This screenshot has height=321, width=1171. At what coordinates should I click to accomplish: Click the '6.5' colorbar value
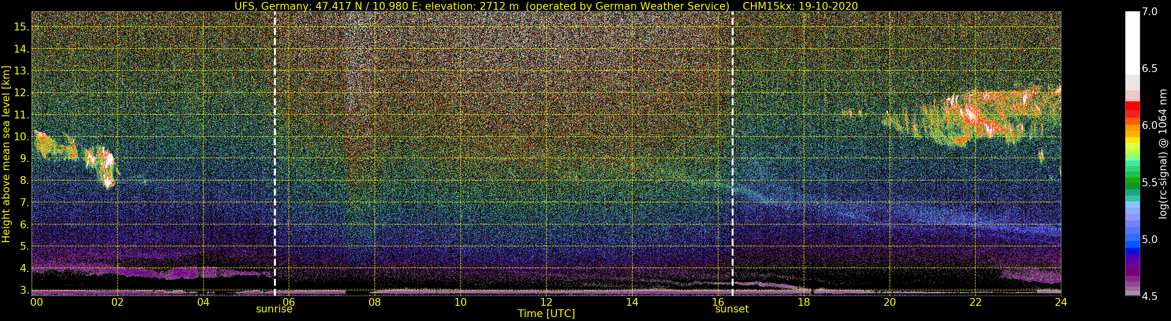pos(1150,69)
